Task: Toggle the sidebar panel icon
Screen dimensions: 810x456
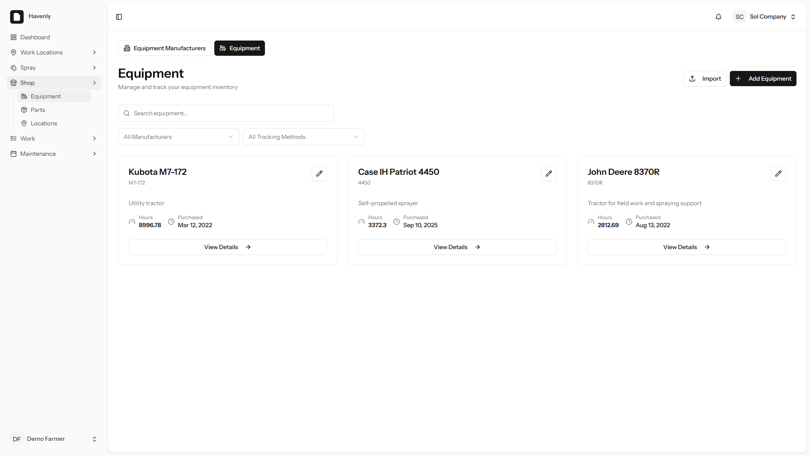Action: click(x=119, y=17)
